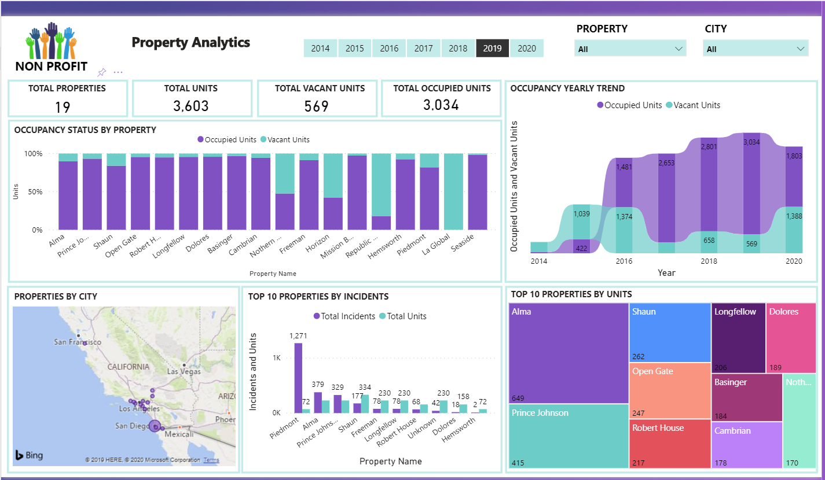Select the Prince Johnson treemap tile
Screen dimensions: 825x480
569,436
